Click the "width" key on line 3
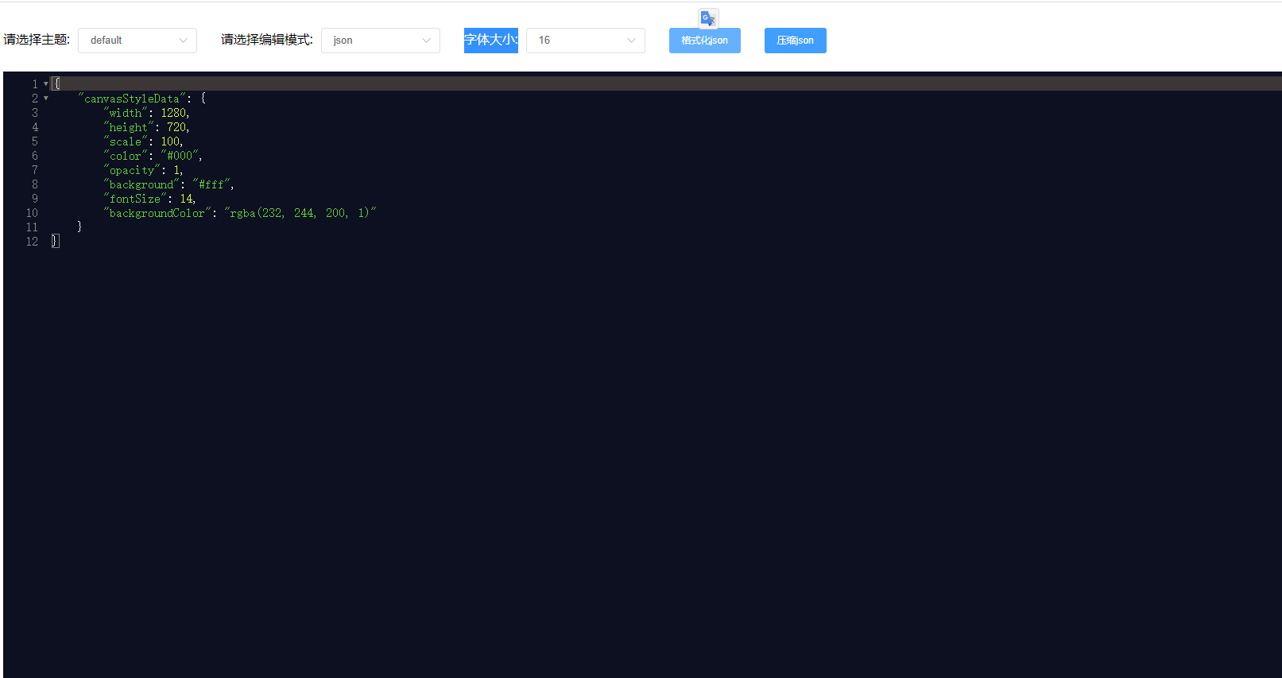 126,113
